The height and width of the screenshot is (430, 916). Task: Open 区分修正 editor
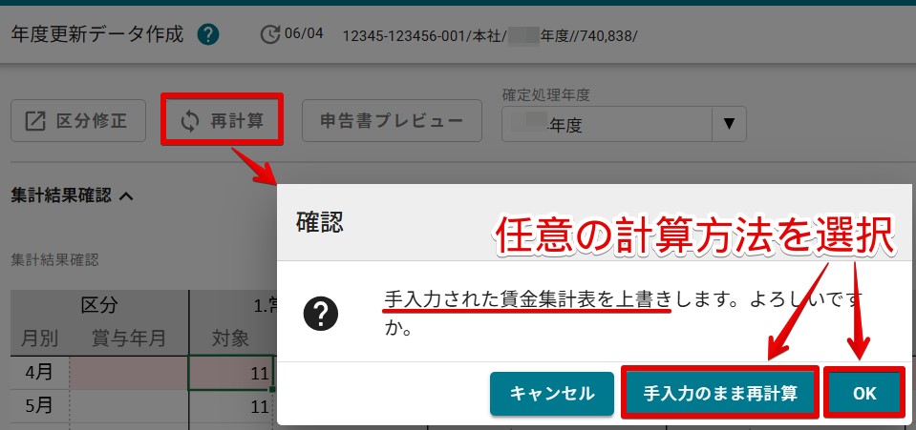coord(78,121)
